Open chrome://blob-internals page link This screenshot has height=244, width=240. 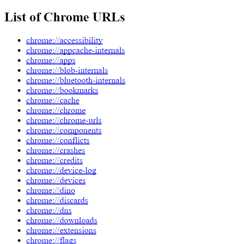coord(67,70)
